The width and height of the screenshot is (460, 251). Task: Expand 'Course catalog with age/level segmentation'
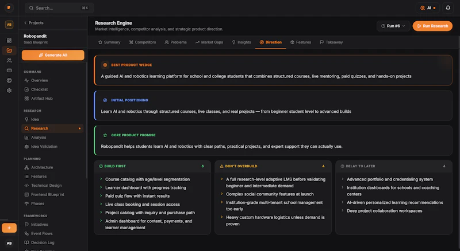click(101, 179)
